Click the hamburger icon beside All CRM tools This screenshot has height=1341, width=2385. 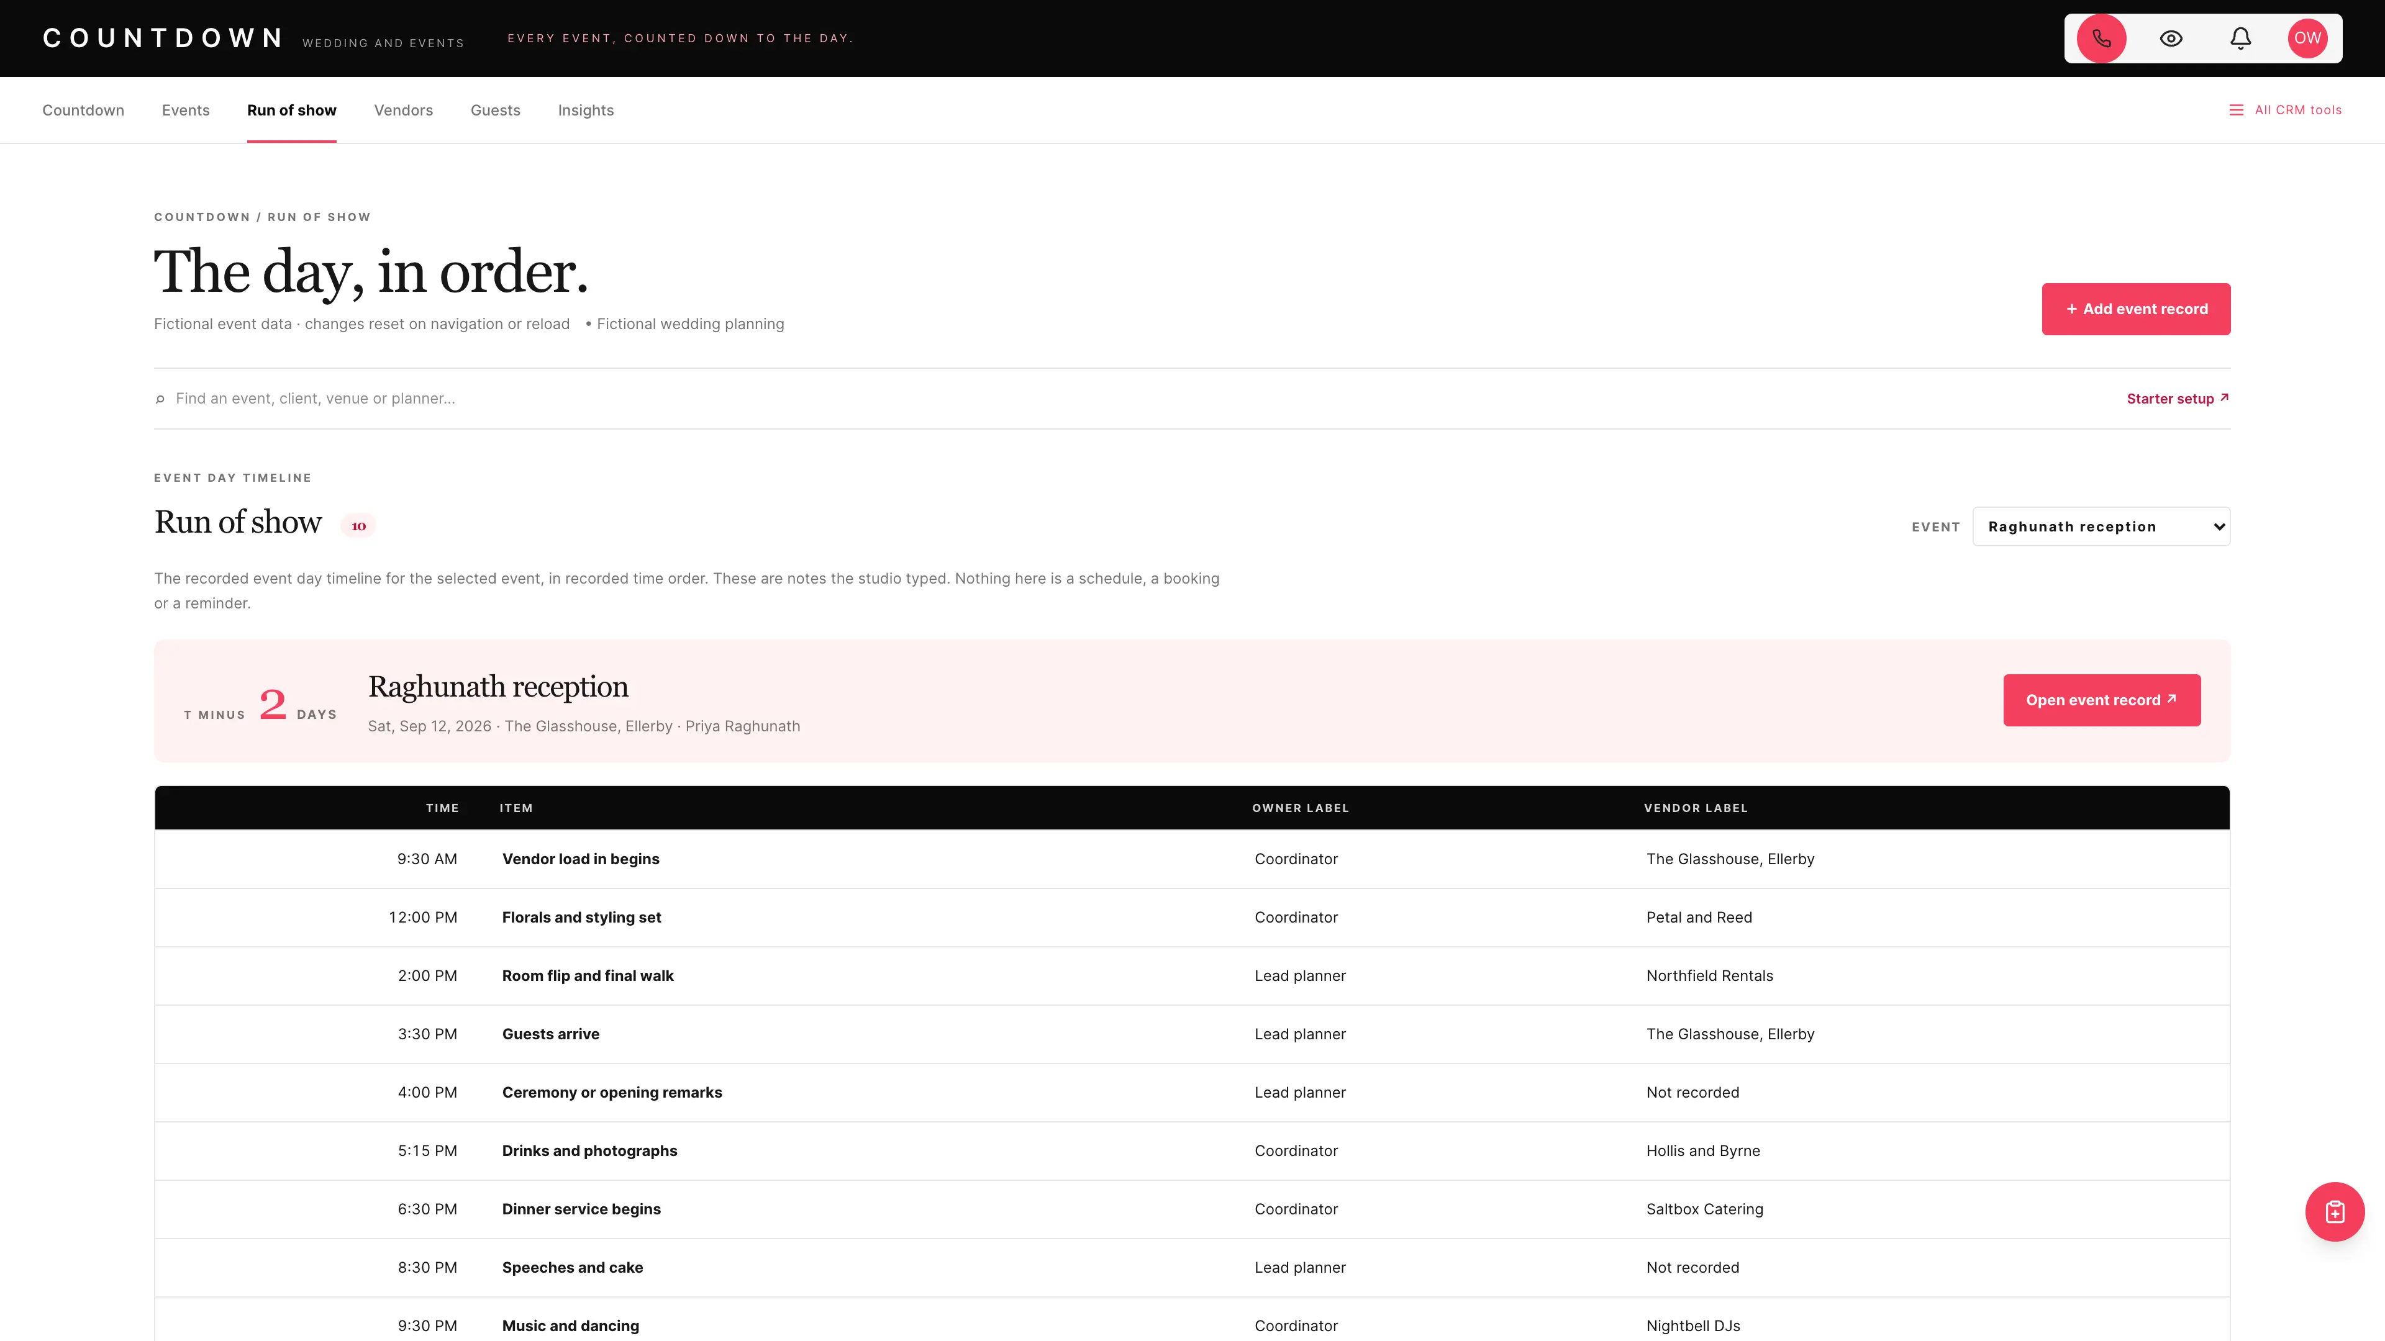pyautogui.click(x=2236, y=110)
